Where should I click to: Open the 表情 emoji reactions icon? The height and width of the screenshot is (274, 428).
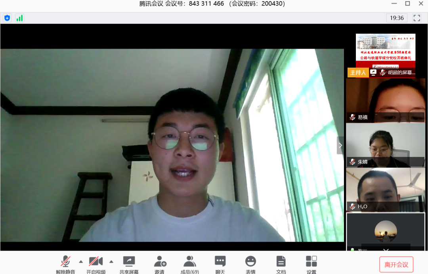(x=250, y=262)
